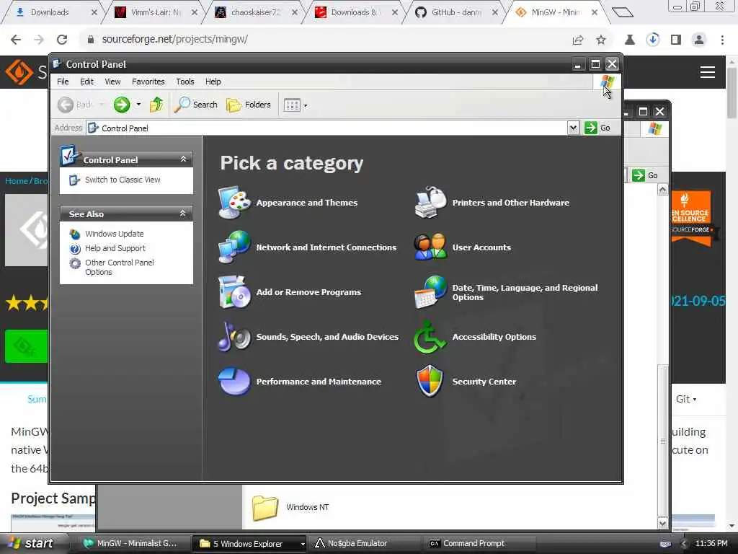Open the browser profile avatar
This screenshot has height=554, width=738.
(699, 40)
